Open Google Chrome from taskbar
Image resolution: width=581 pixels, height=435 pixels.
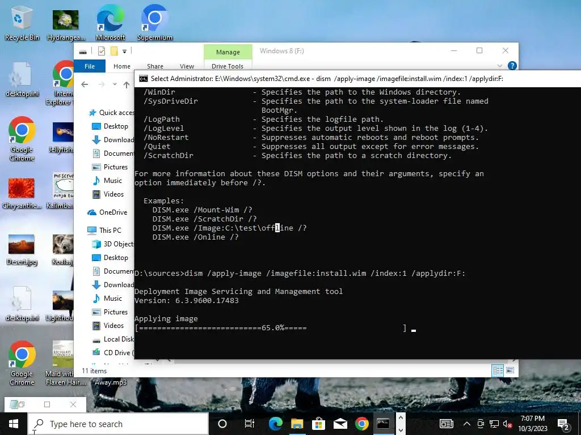click(361, 424)
